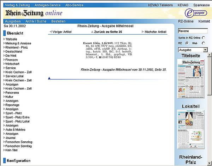Open Fernsehen Sonntag section
Image resolution: width=212 pixels, height=166 pixels.
(18, 146)
